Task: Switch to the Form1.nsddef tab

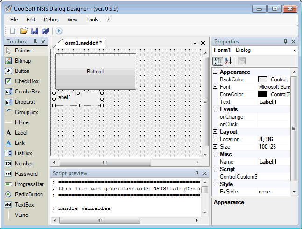Action: 82,43
